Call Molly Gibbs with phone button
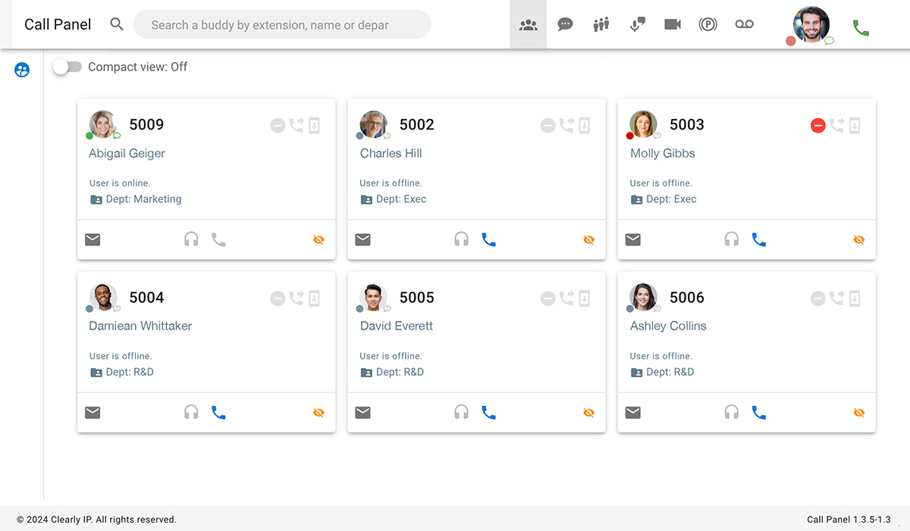The height and width of the screenshot is (531, 910). click(x=758, y=240)
